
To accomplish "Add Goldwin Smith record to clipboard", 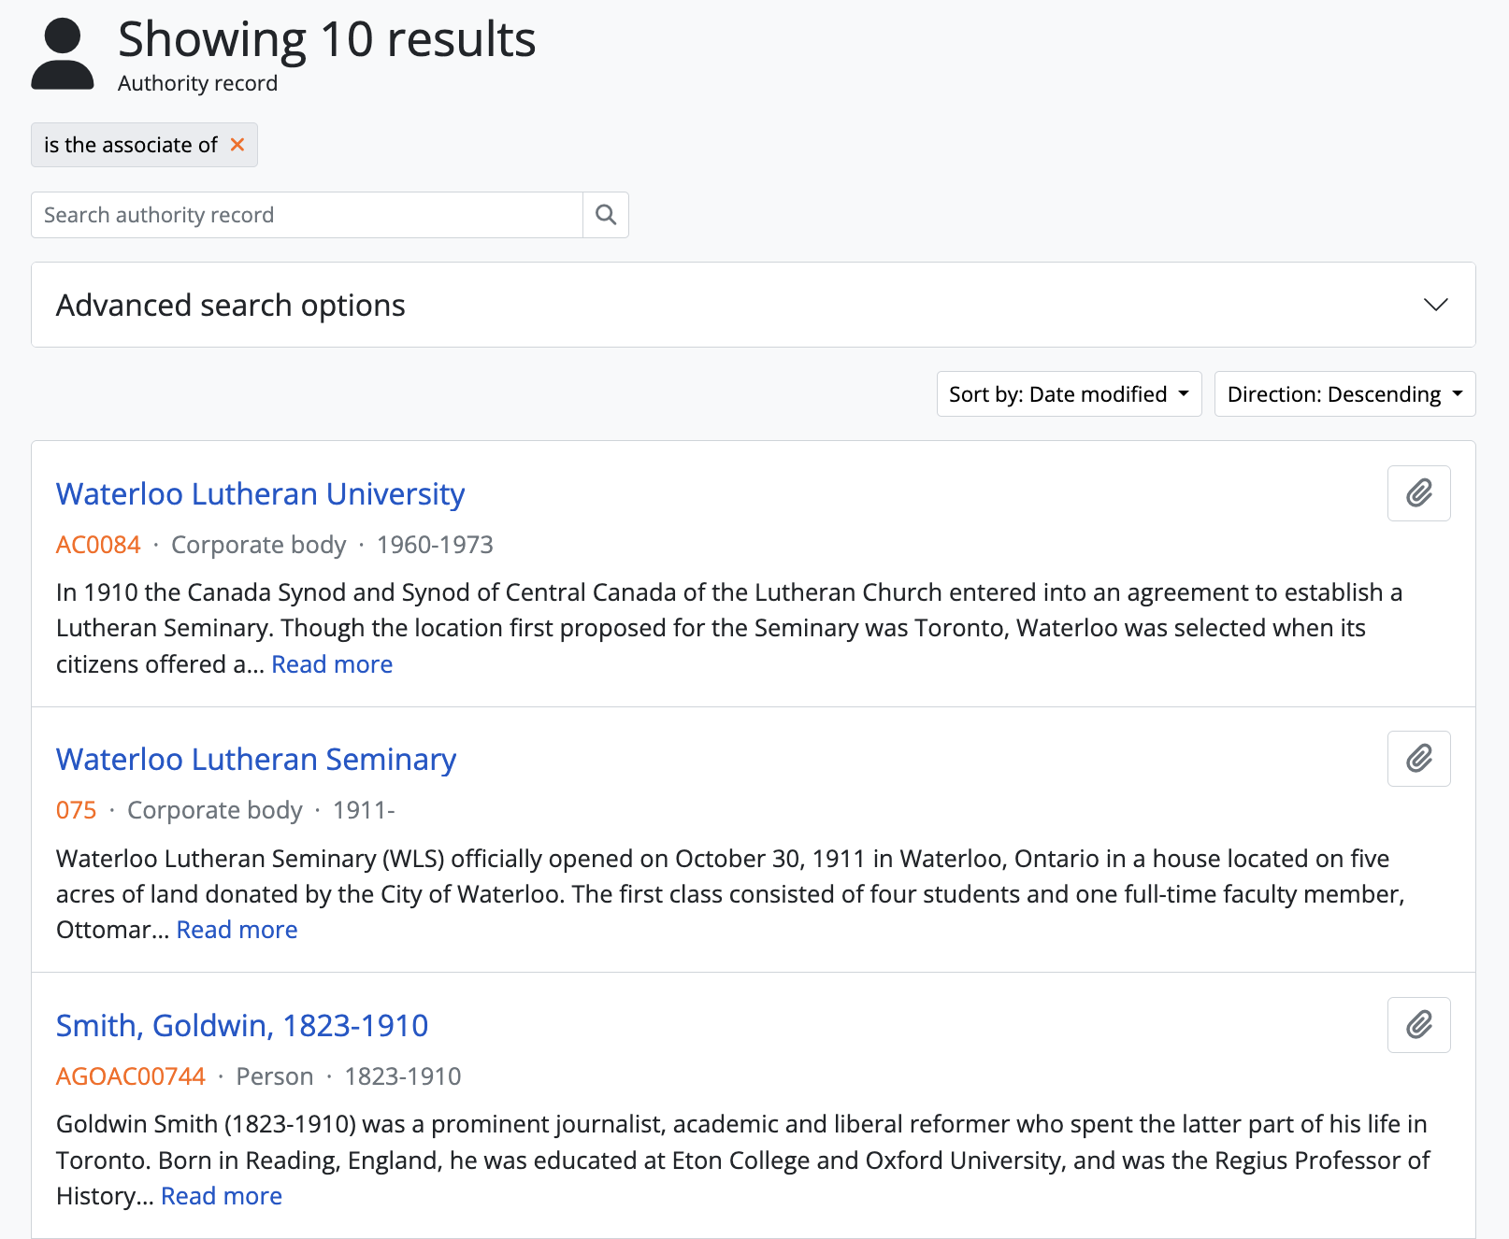I will pos(1418,1025).
